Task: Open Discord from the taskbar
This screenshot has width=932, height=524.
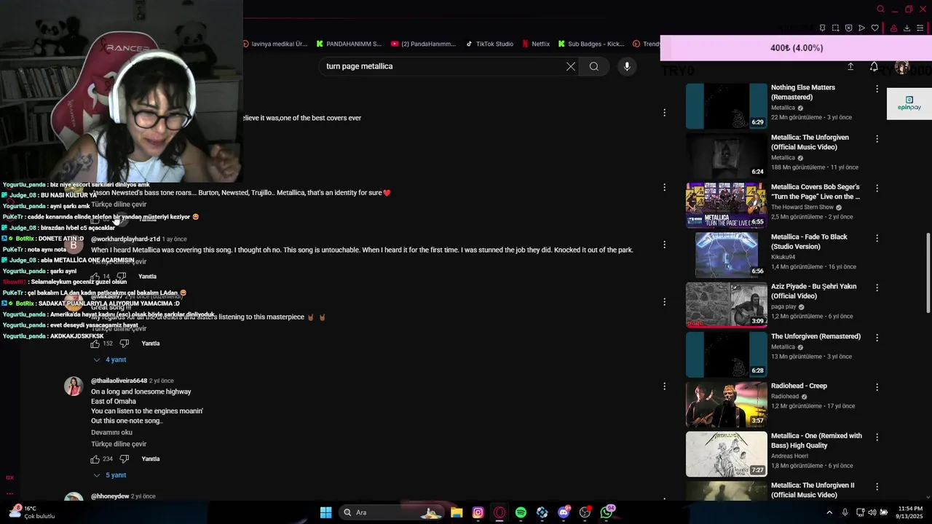Action: [x=564, y=512]
